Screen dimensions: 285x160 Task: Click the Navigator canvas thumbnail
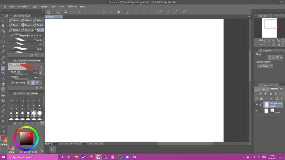click(269, 28)
